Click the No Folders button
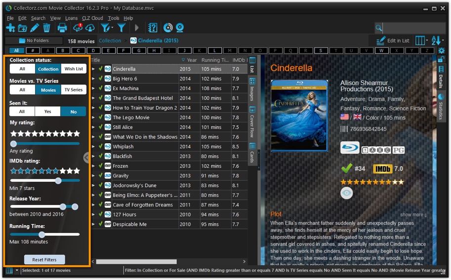The width and height of the screenshot is (451, 280). tap(34, 40)
